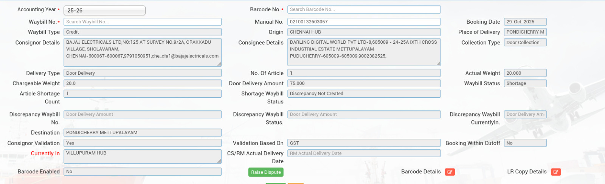Click the Door Delivery Amount 75.000 field
The height and width of the screenshot is (184, 605).
click(x=364, y=83)
